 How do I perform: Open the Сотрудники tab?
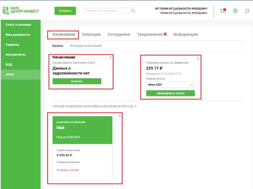[119, 34]
